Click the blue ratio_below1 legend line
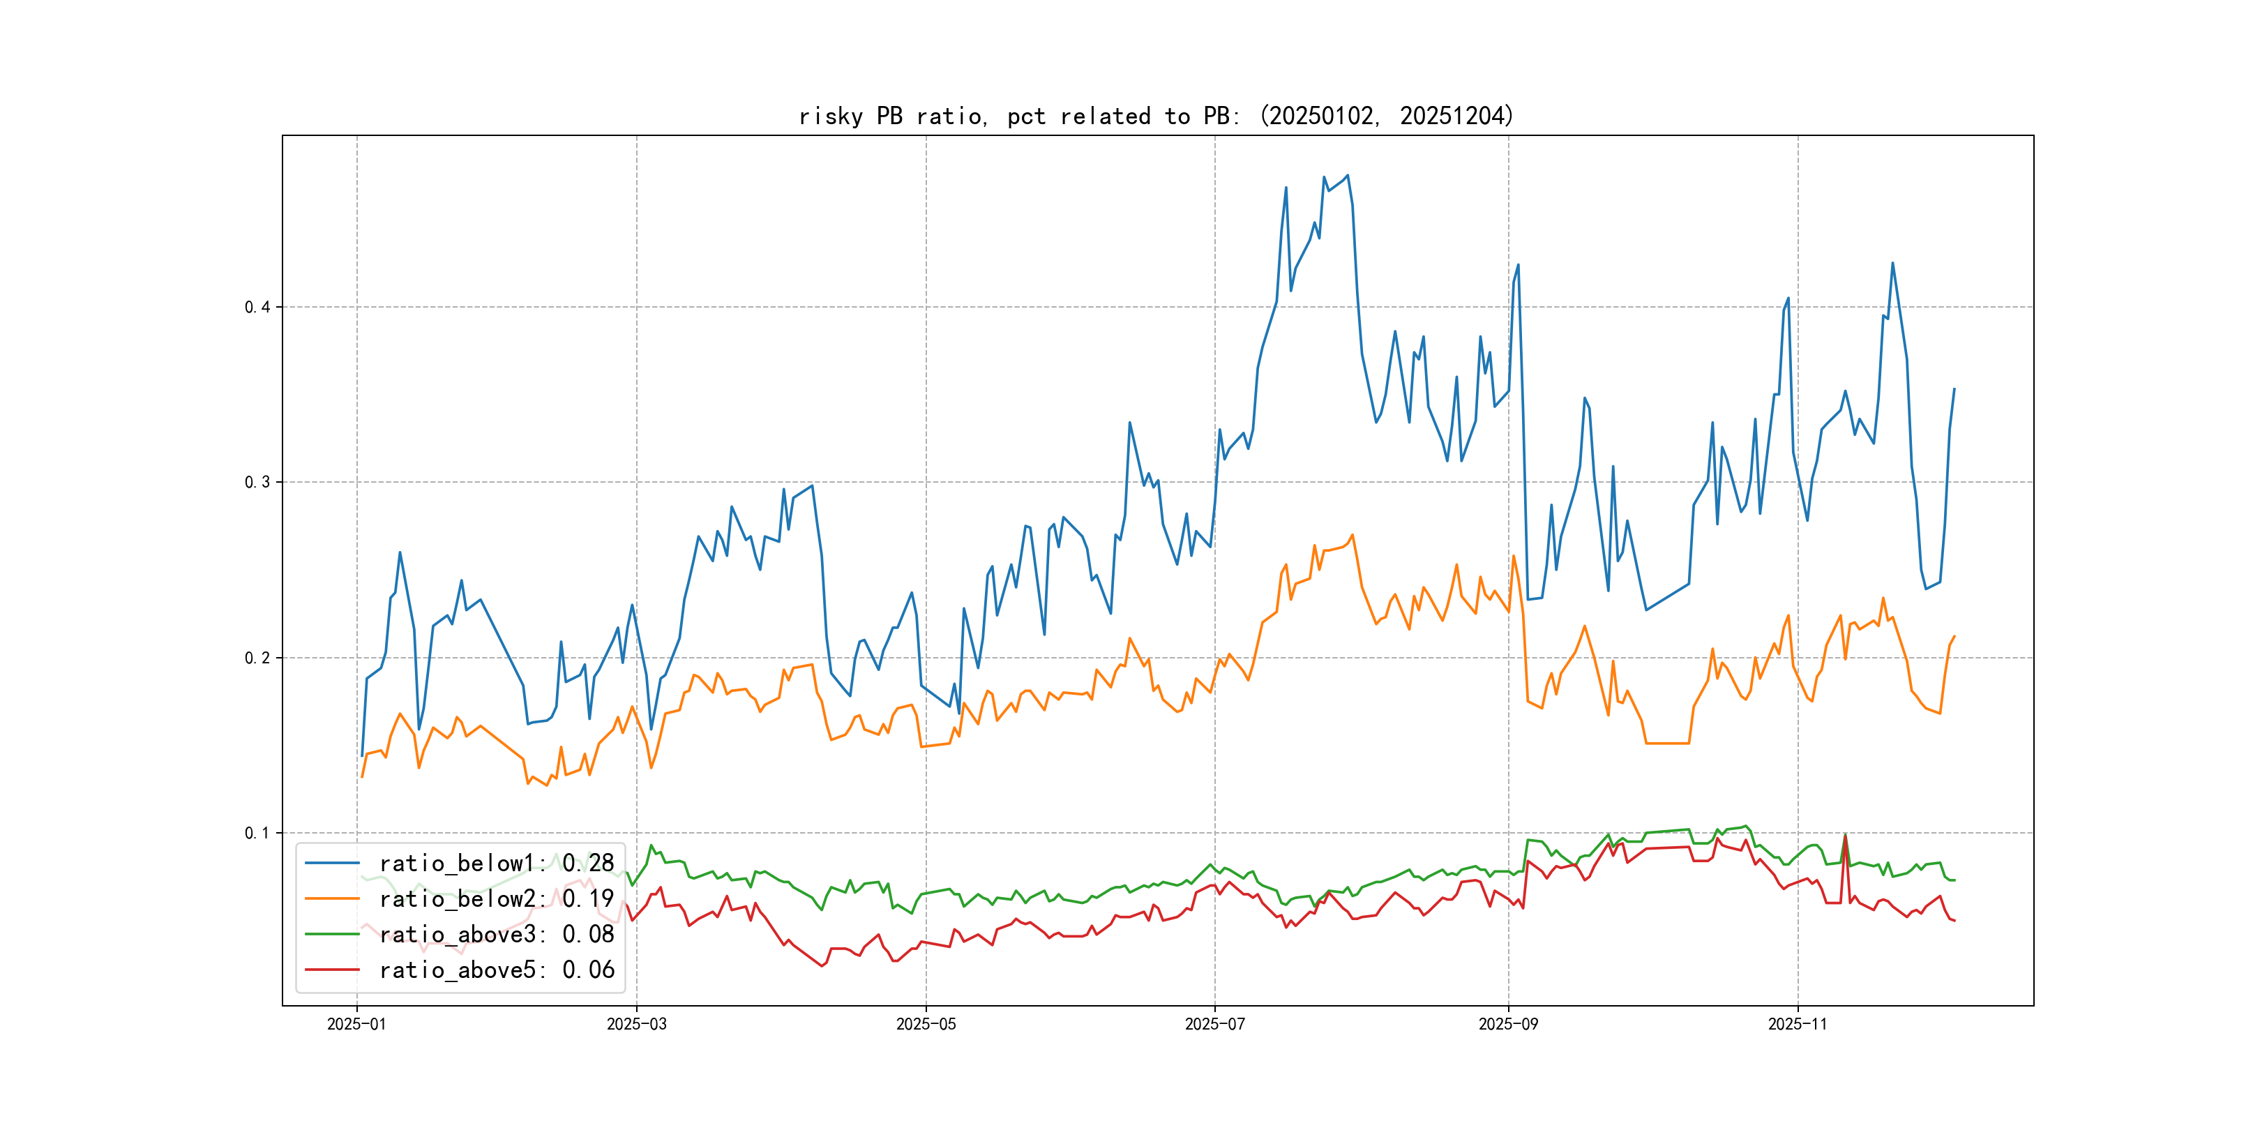 [x=331, y=864]
